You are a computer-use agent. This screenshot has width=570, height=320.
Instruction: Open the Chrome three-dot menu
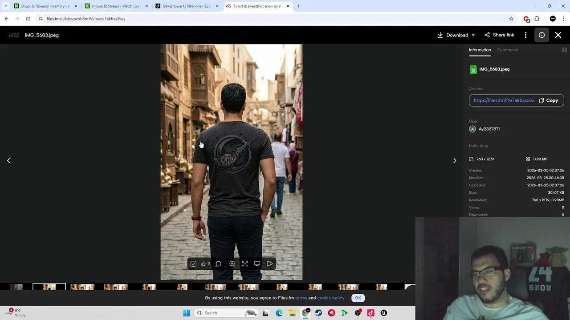coord(563,19)
